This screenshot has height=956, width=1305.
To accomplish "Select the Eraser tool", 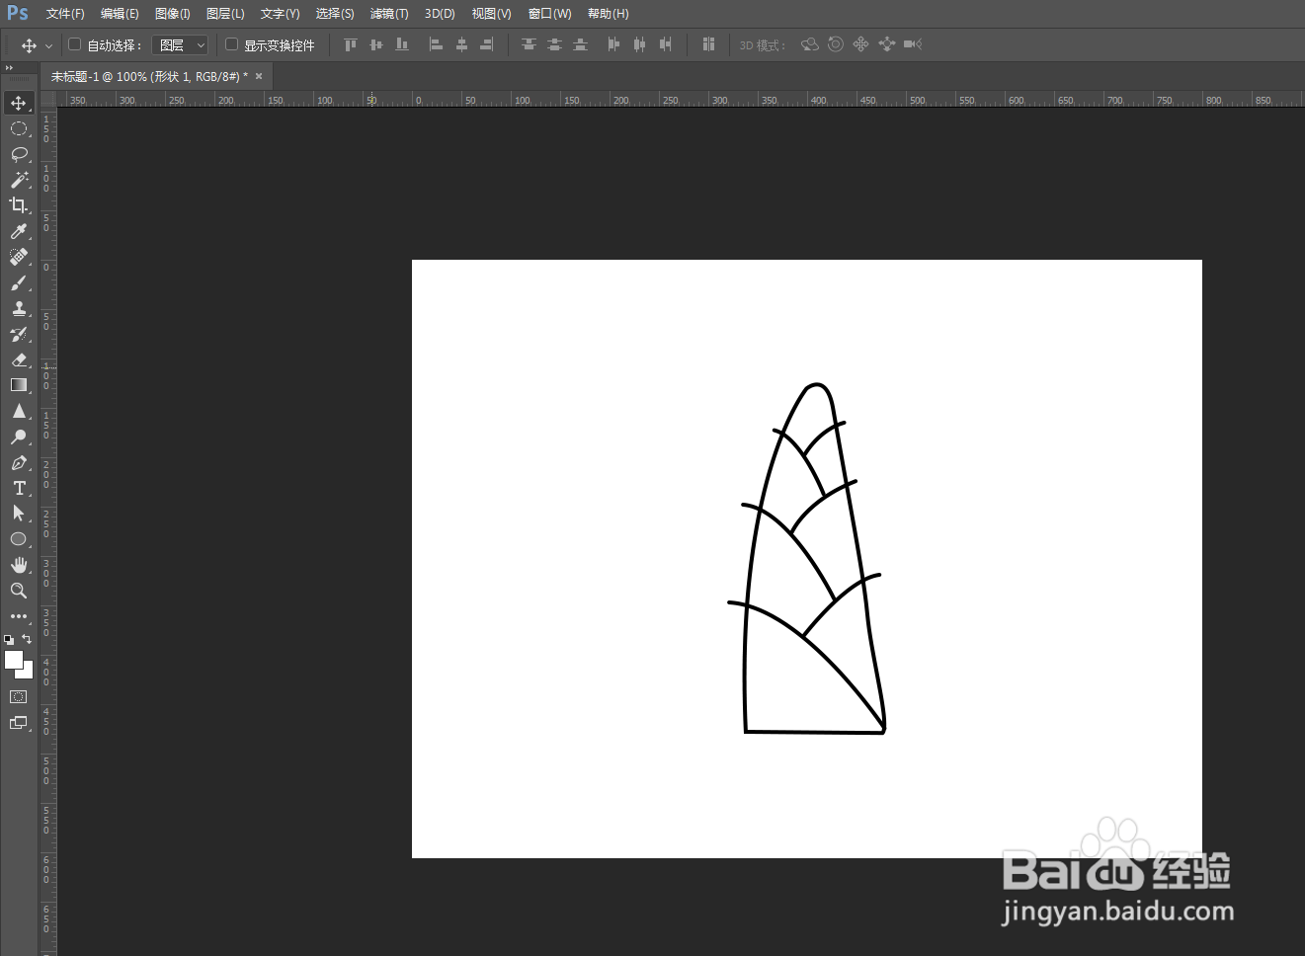I will coord(19,360).
